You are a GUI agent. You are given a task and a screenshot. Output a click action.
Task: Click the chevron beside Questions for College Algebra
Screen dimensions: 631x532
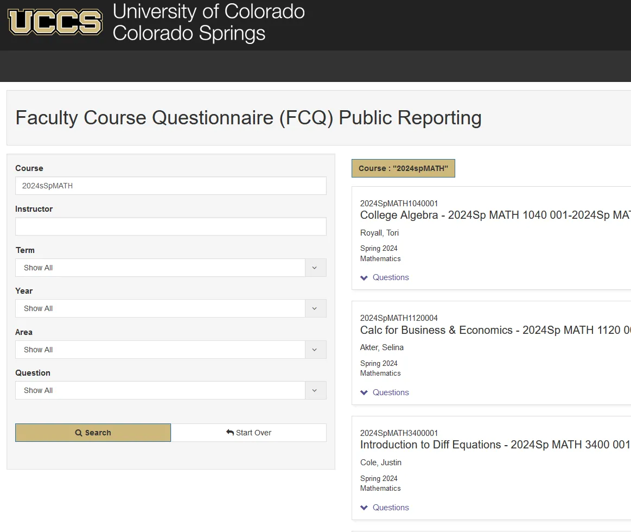tap(364, 277)
